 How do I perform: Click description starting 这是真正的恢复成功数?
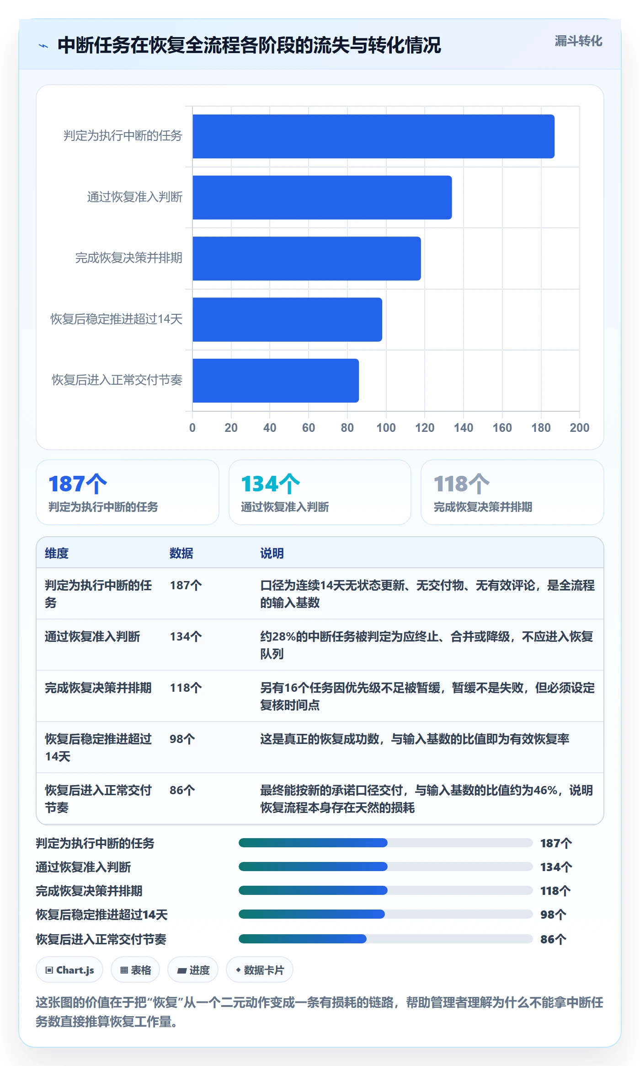(x=415, y=739)
